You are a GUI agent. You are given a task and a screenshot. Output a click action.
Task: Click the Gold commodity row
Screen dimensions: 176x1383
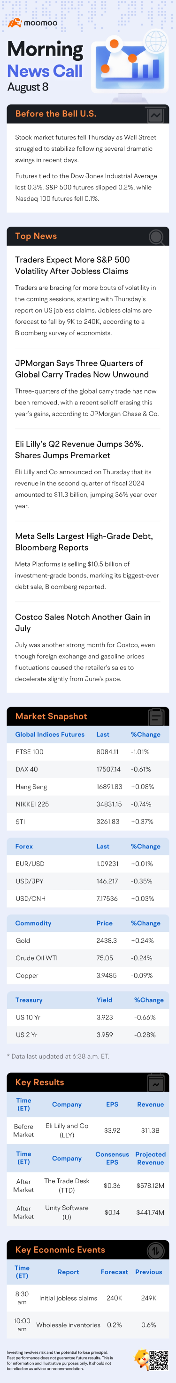pos(88,940)
